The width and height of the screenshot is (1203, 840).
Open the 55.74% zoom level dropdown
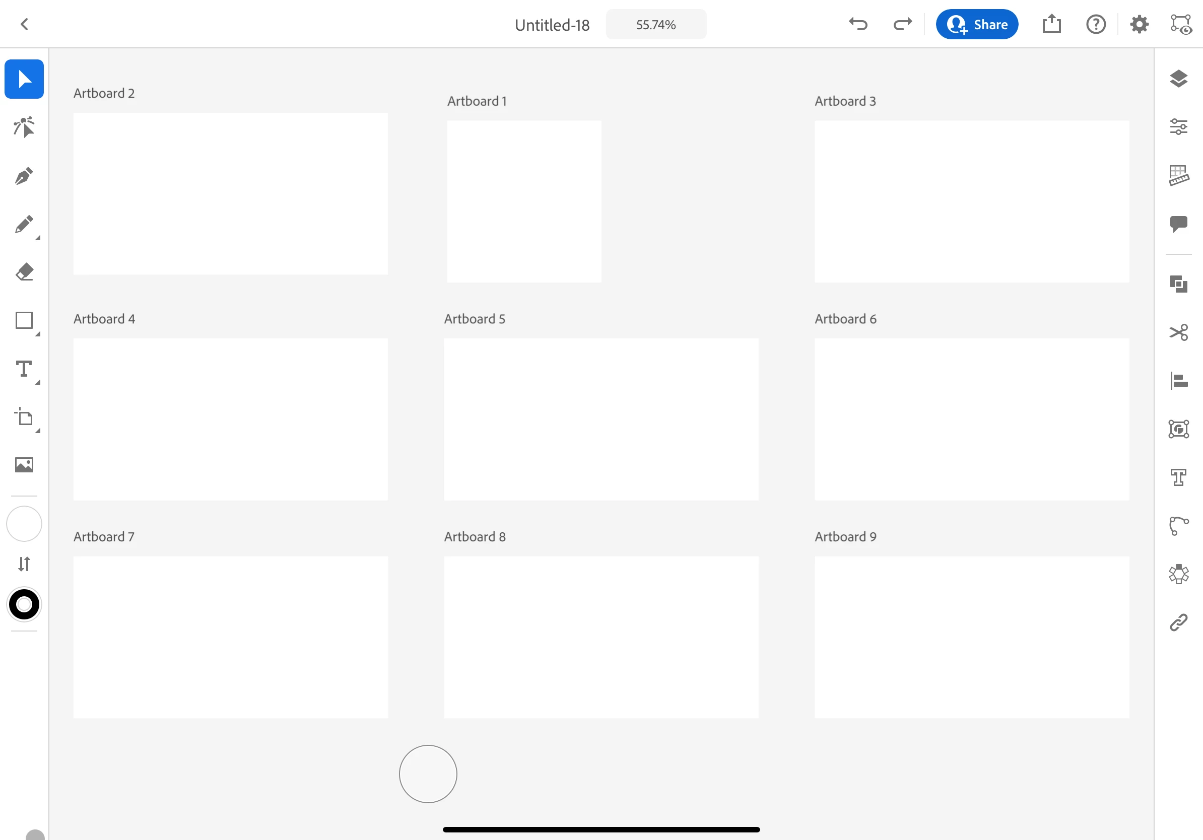tap(655, 25)
